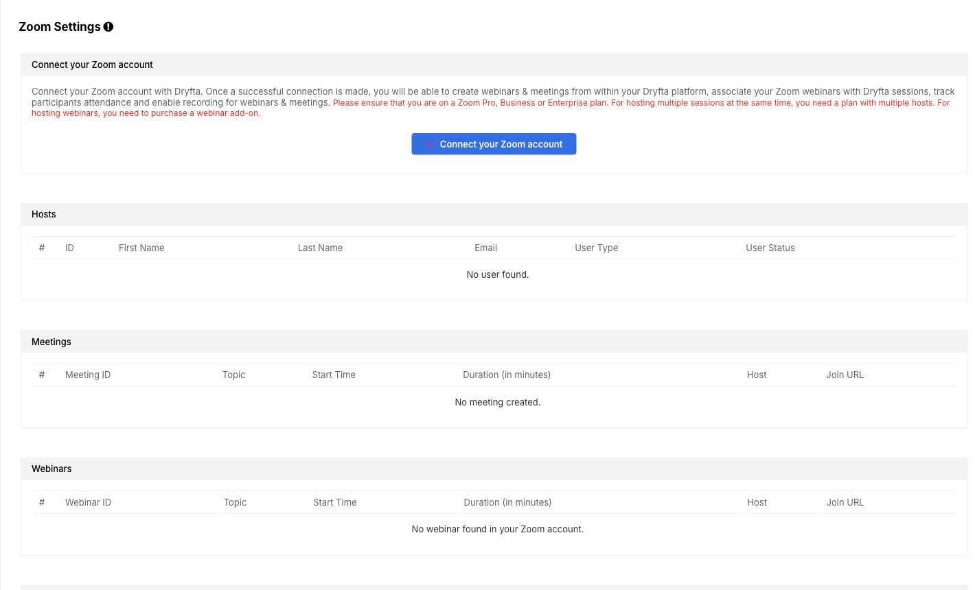
Task: Click the Webinar ID column header
Action: coord(88,502)
